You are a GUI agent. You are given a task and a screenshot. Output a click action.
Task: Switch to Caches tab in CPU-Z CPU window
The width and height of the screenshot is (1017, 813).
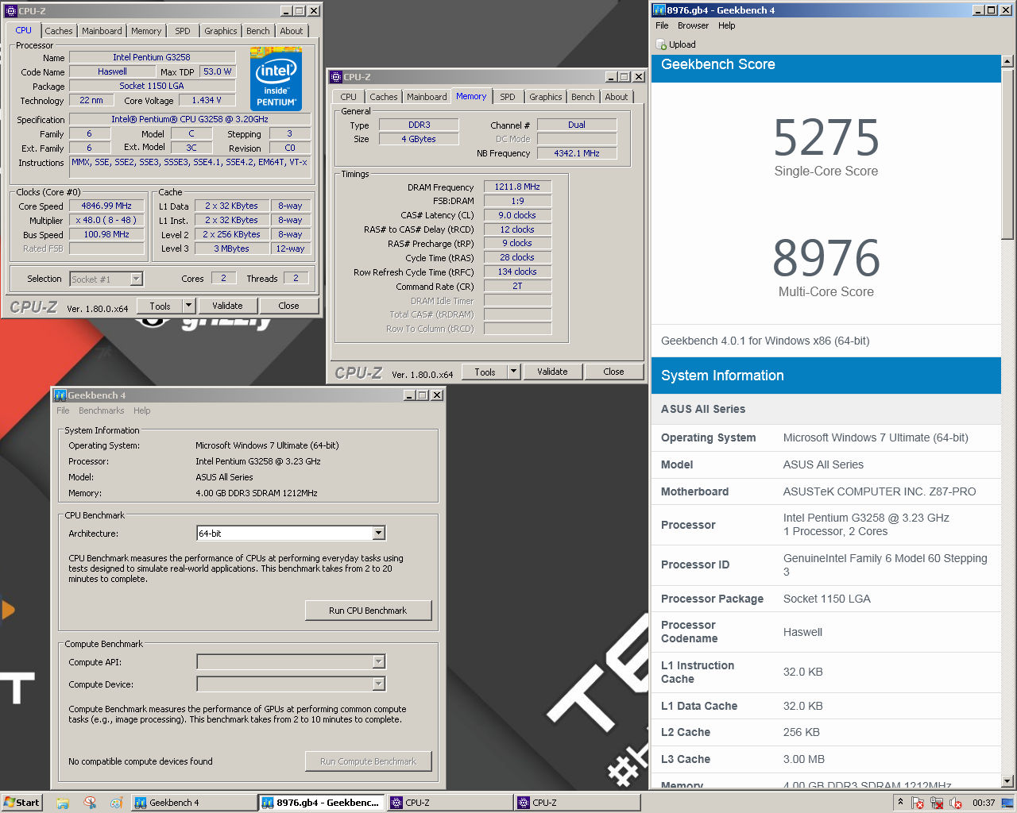pos(59,31)
